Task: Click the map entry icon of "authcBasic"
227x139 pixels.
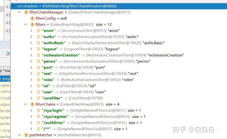Action: [x=38, y=43]
